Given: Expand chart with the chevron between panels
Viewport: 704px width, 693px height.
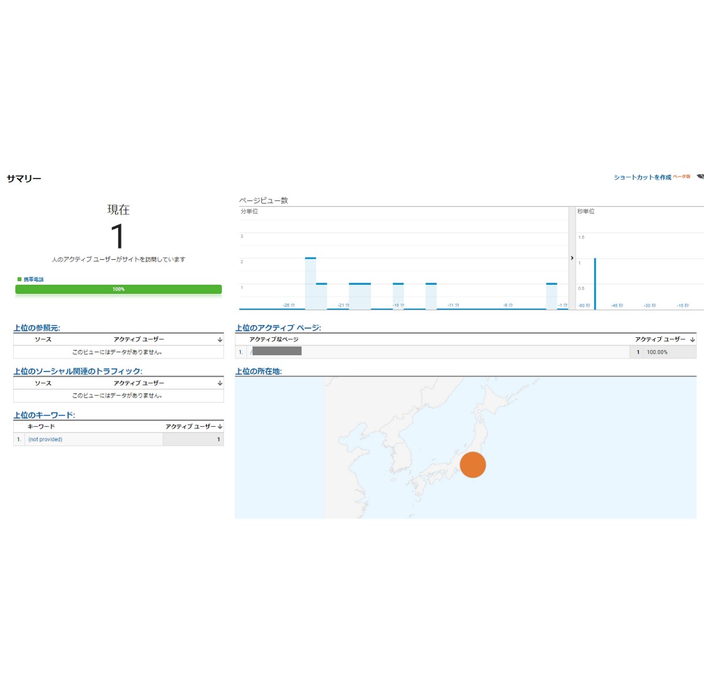Looking at the screenshot, I should (572, 258).
